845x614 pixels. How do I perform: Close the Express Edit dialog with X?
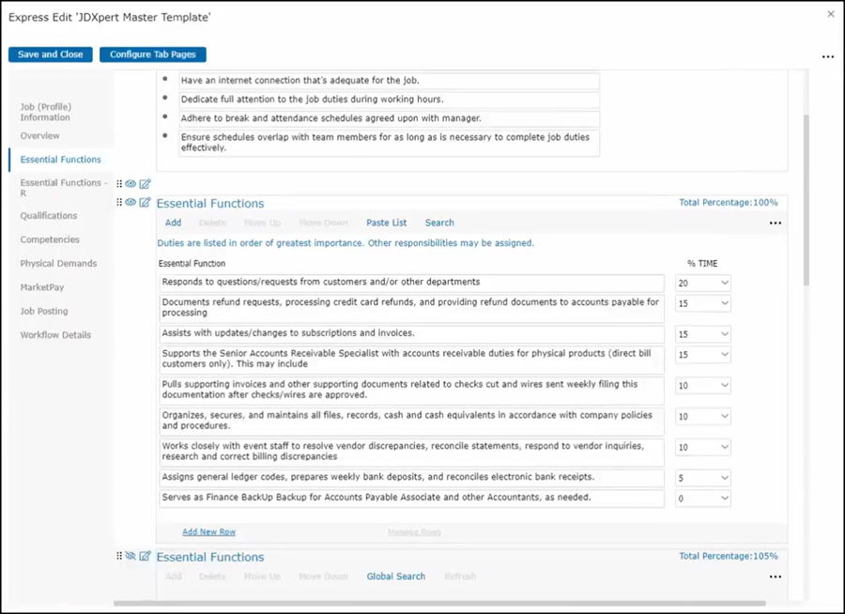[x=830, y=15]
